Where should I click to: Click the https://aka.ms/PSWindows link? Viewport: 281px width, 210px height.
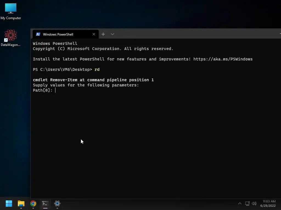click(223, 59)
